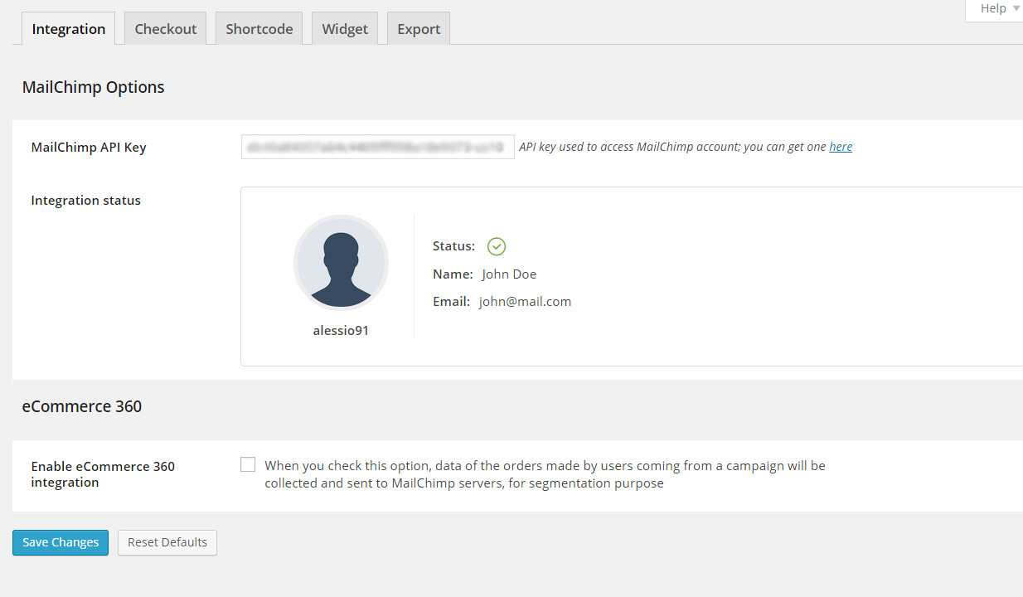This screenshot has height=597, width=1023.
Task: Follow the "here" link for API key
Action: [x=841, y=147]
